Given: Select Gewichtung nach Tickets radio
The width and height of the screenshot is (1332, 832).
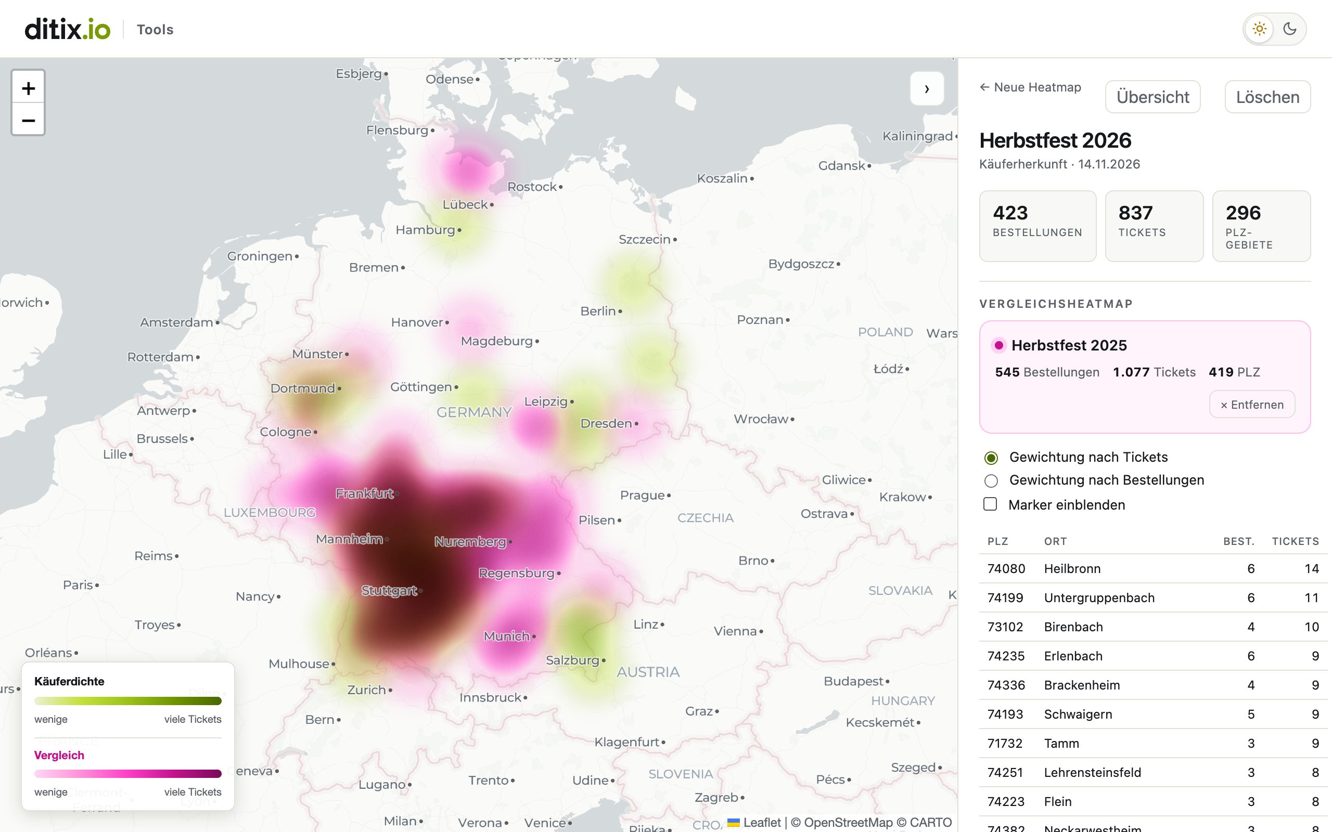Looking at the screenshot, I should pyautogui.click(x=991, y=458).
